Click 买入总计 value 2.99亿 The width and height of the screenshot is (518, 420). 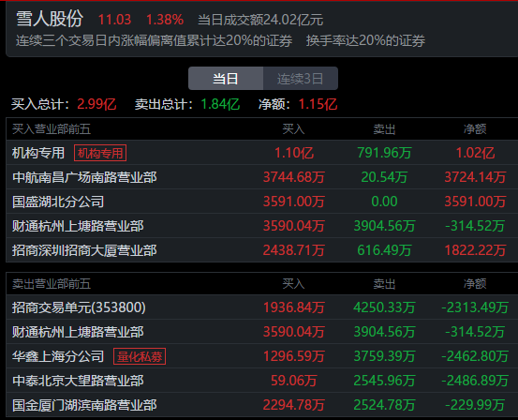click(96, 104)
